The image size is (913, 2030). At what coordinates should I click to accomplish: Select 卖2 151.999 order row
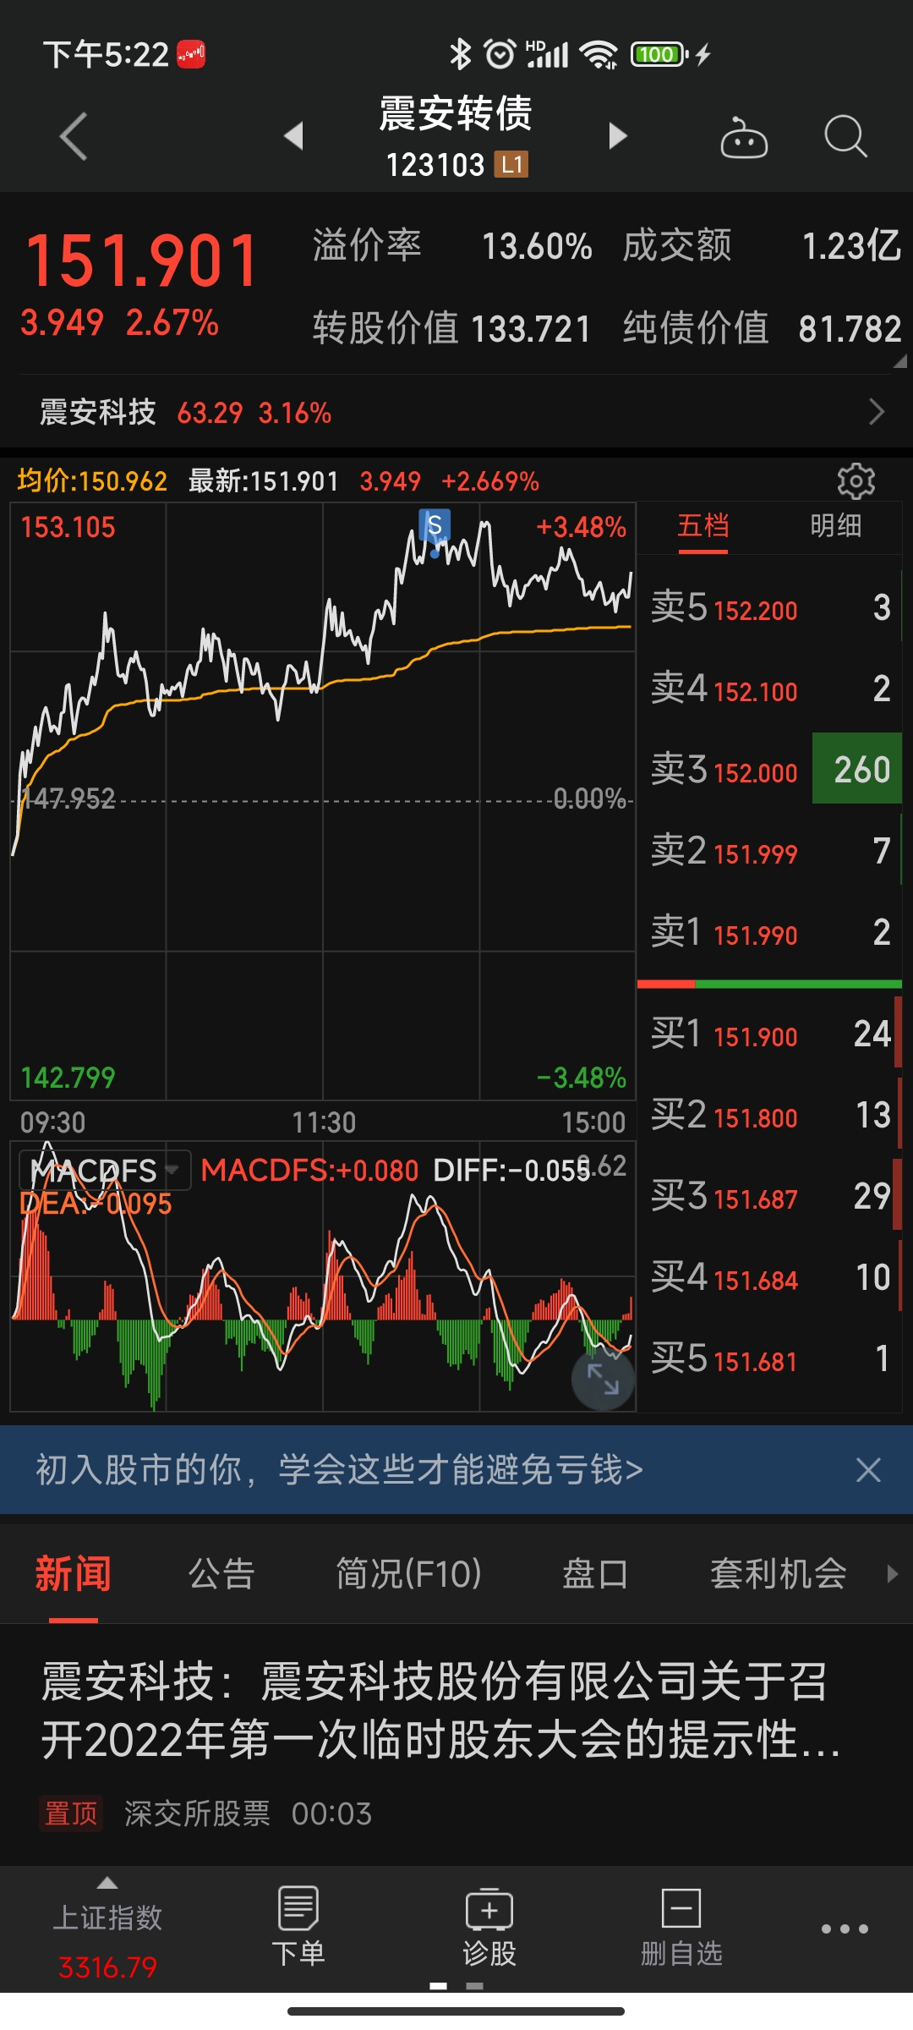point(769,851)
